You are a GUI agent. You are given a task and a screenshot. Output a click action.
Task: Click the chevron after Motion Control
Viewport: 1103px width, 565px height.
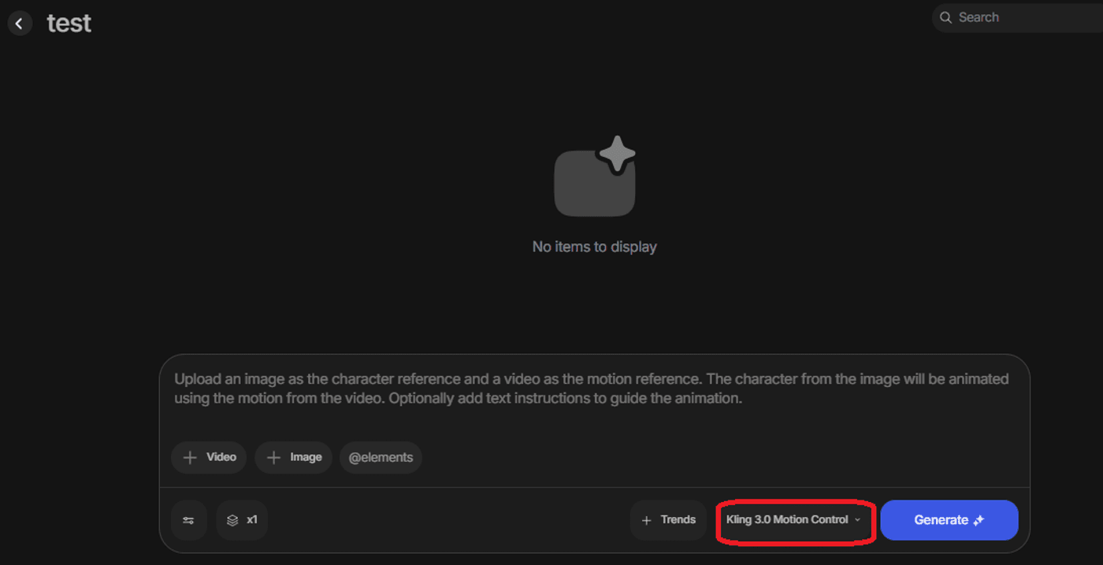coord(858,520)
